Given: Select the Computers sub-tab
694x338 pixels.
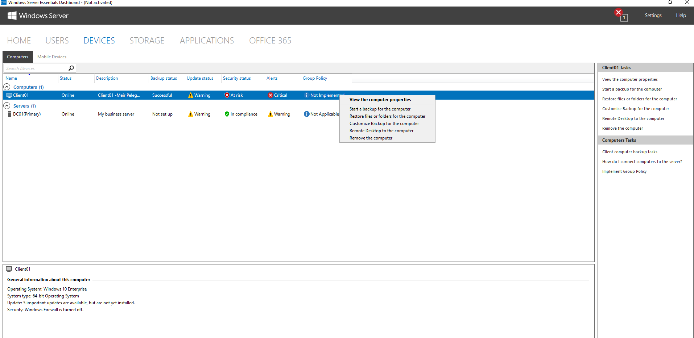Looking at the screenshot, I should click(x=18, y=57).
